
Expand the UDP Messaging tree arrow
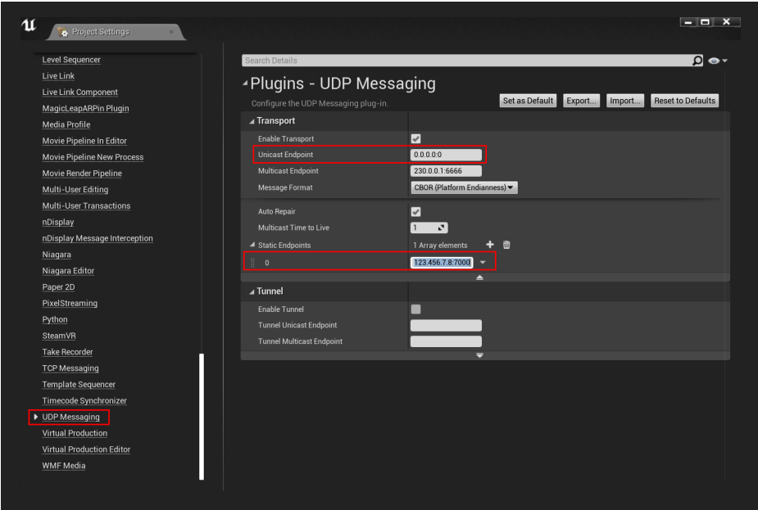point(35,417)
